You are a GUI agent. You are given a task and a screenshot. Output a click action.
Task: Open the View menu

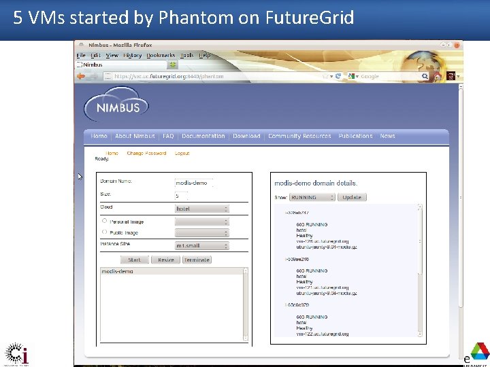112,55
